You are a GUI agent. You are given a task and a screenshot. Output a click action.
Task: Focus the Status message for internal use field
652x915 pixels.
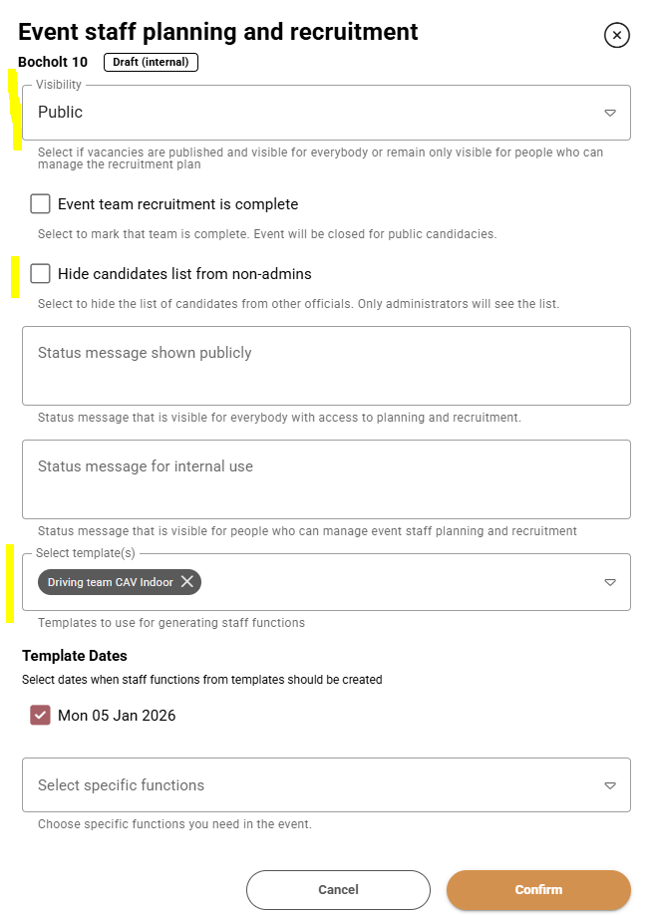tap(326, 478)
